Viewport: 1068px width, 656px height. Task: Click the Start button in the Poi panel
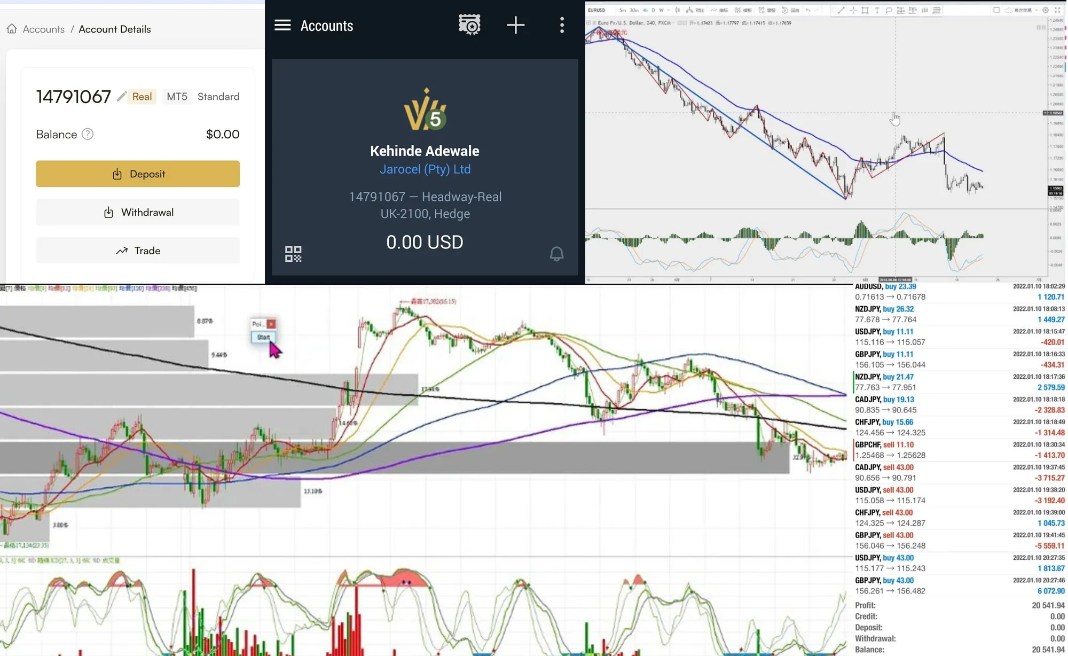point(263,337)
